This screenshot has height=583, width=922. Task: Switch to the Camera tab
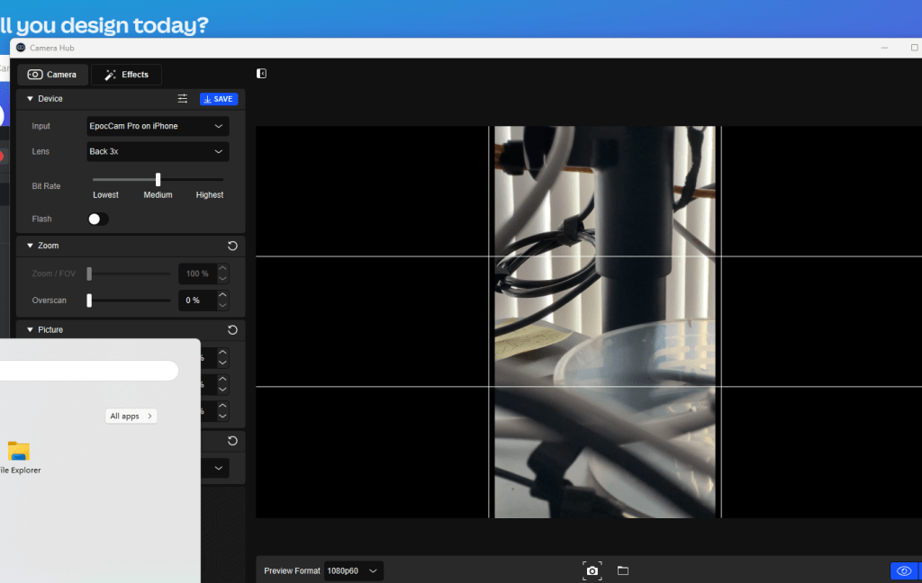pyautogui.click(x=52, y=75)
